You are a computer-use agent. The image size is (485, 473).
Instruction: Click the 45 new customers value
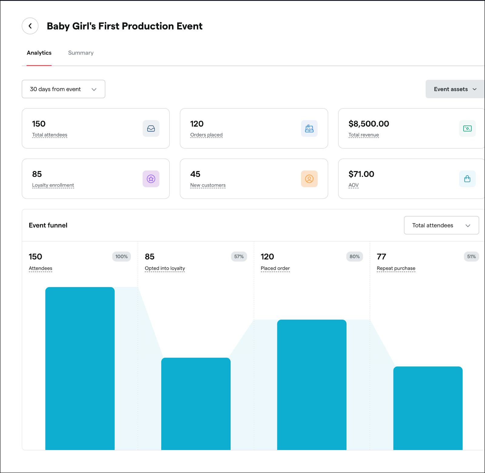tap(195, 174)
